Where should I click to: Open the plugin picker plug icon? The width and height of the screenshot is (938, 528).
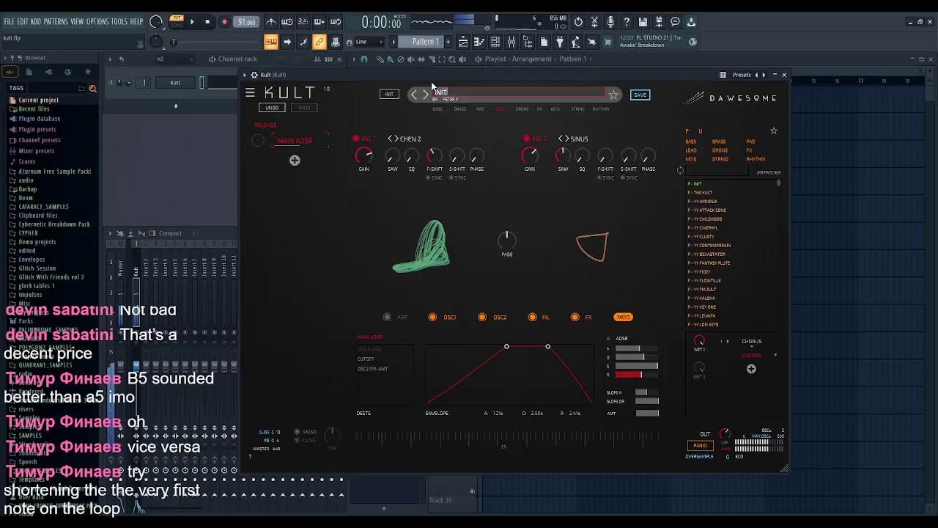tap(560, 42)
